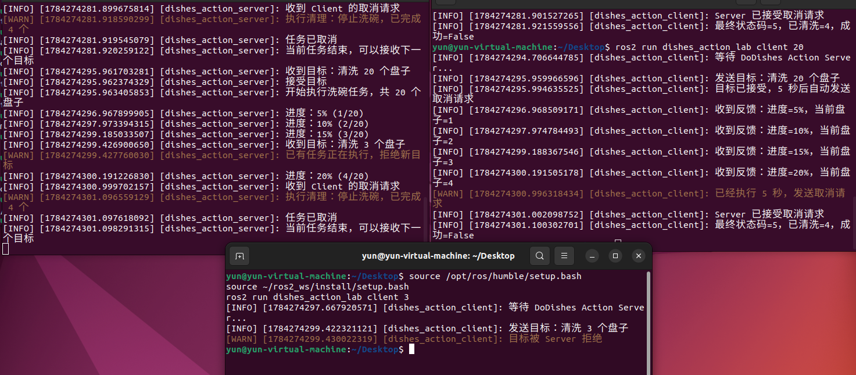856x375 pixels.
Task: Click server log '收到目标：清洗 20 个盘子'
Action: [348, 72]
